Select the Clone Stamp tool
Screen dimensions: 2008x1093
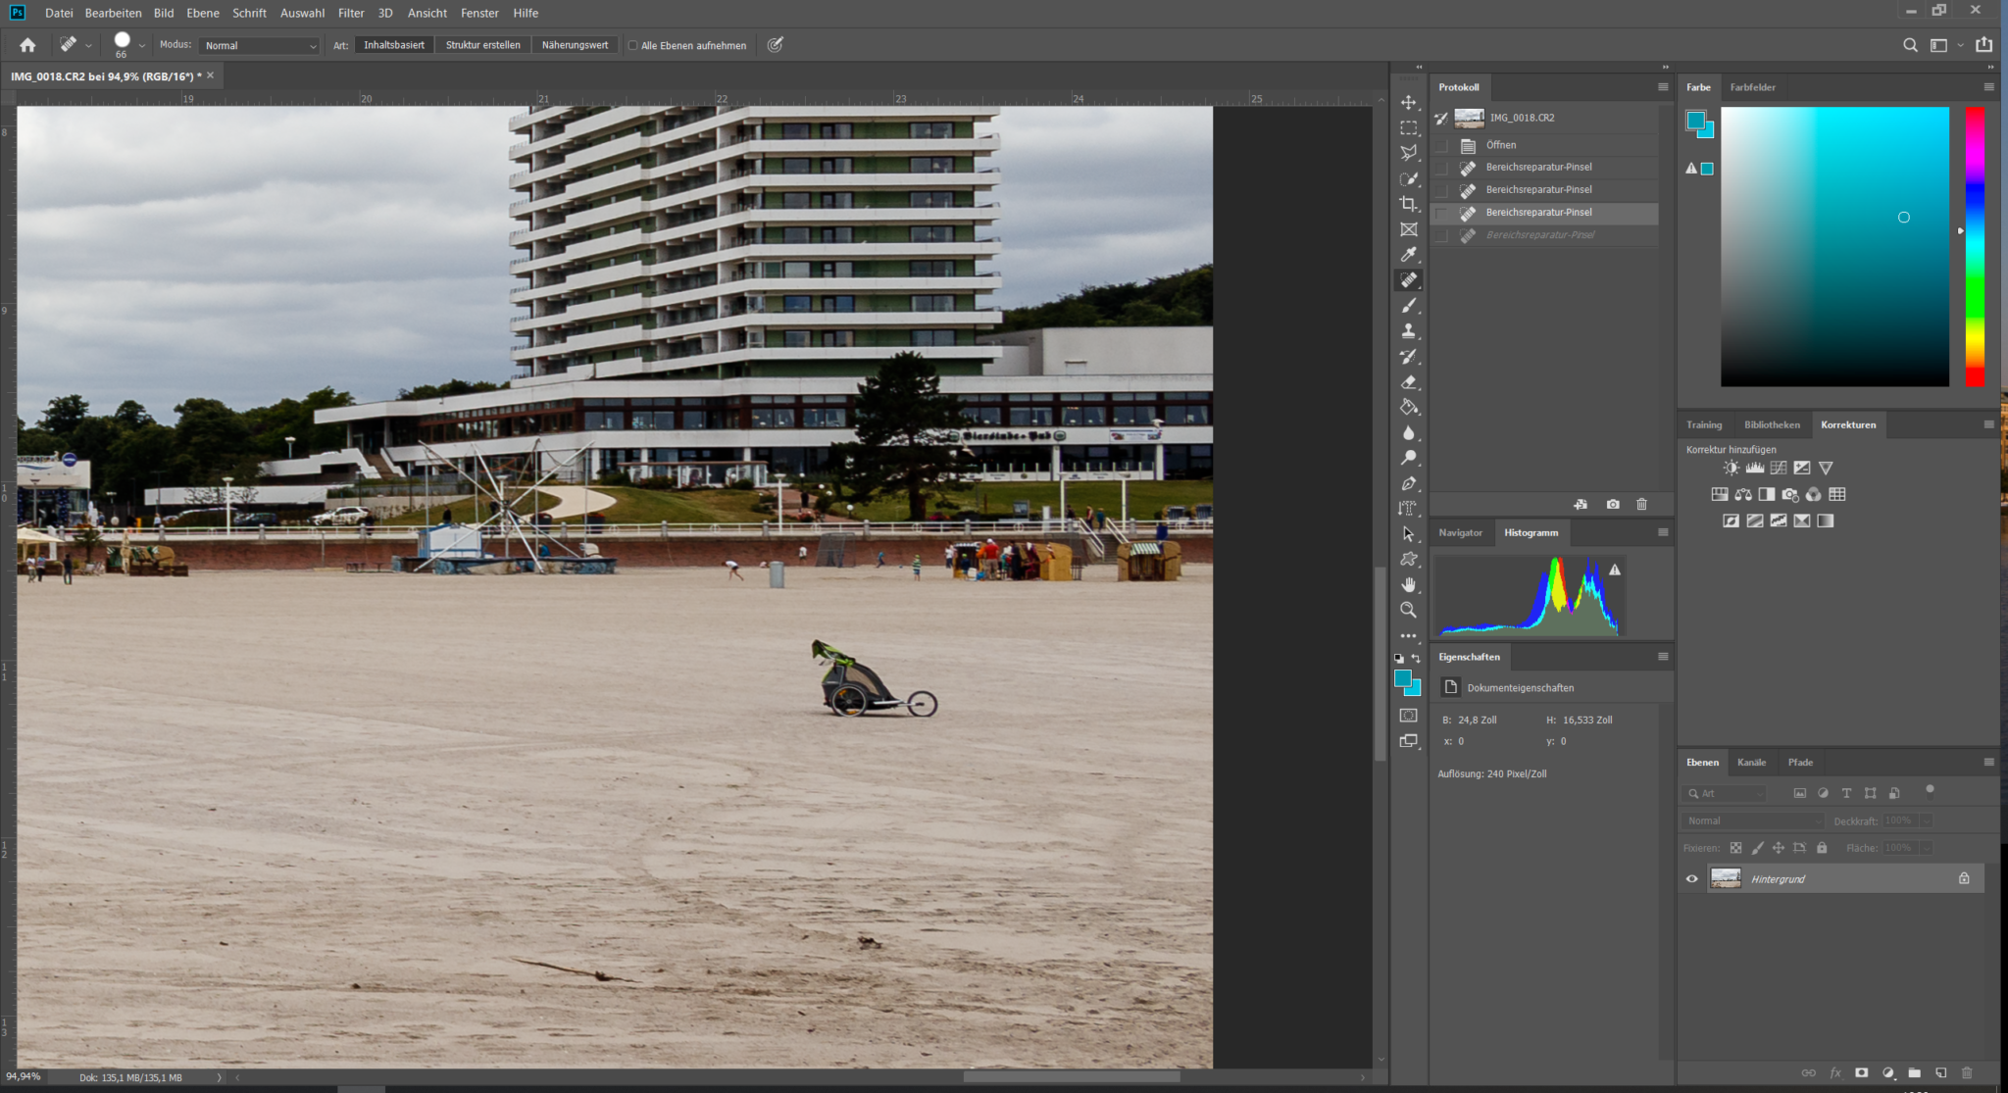[x=1409, y=331]
